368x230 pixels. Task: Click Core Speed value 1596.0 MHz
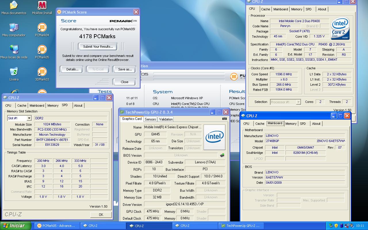click(284, 74)
